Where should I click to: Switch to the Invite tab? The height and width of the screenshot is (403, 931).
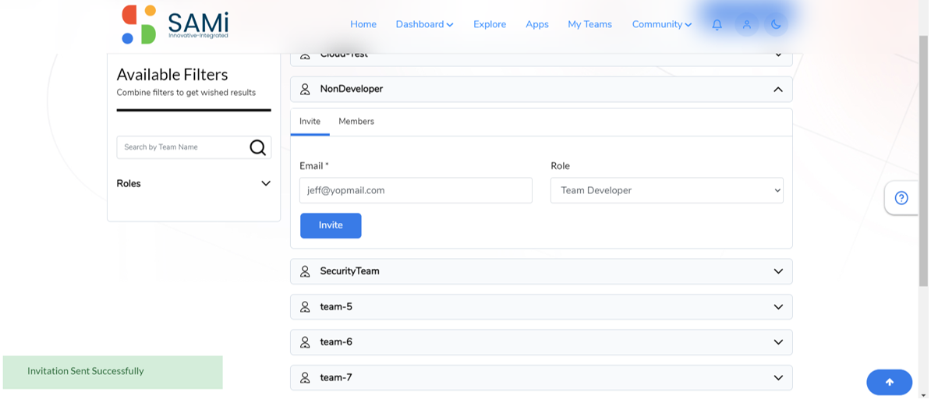tap(310, 121)
